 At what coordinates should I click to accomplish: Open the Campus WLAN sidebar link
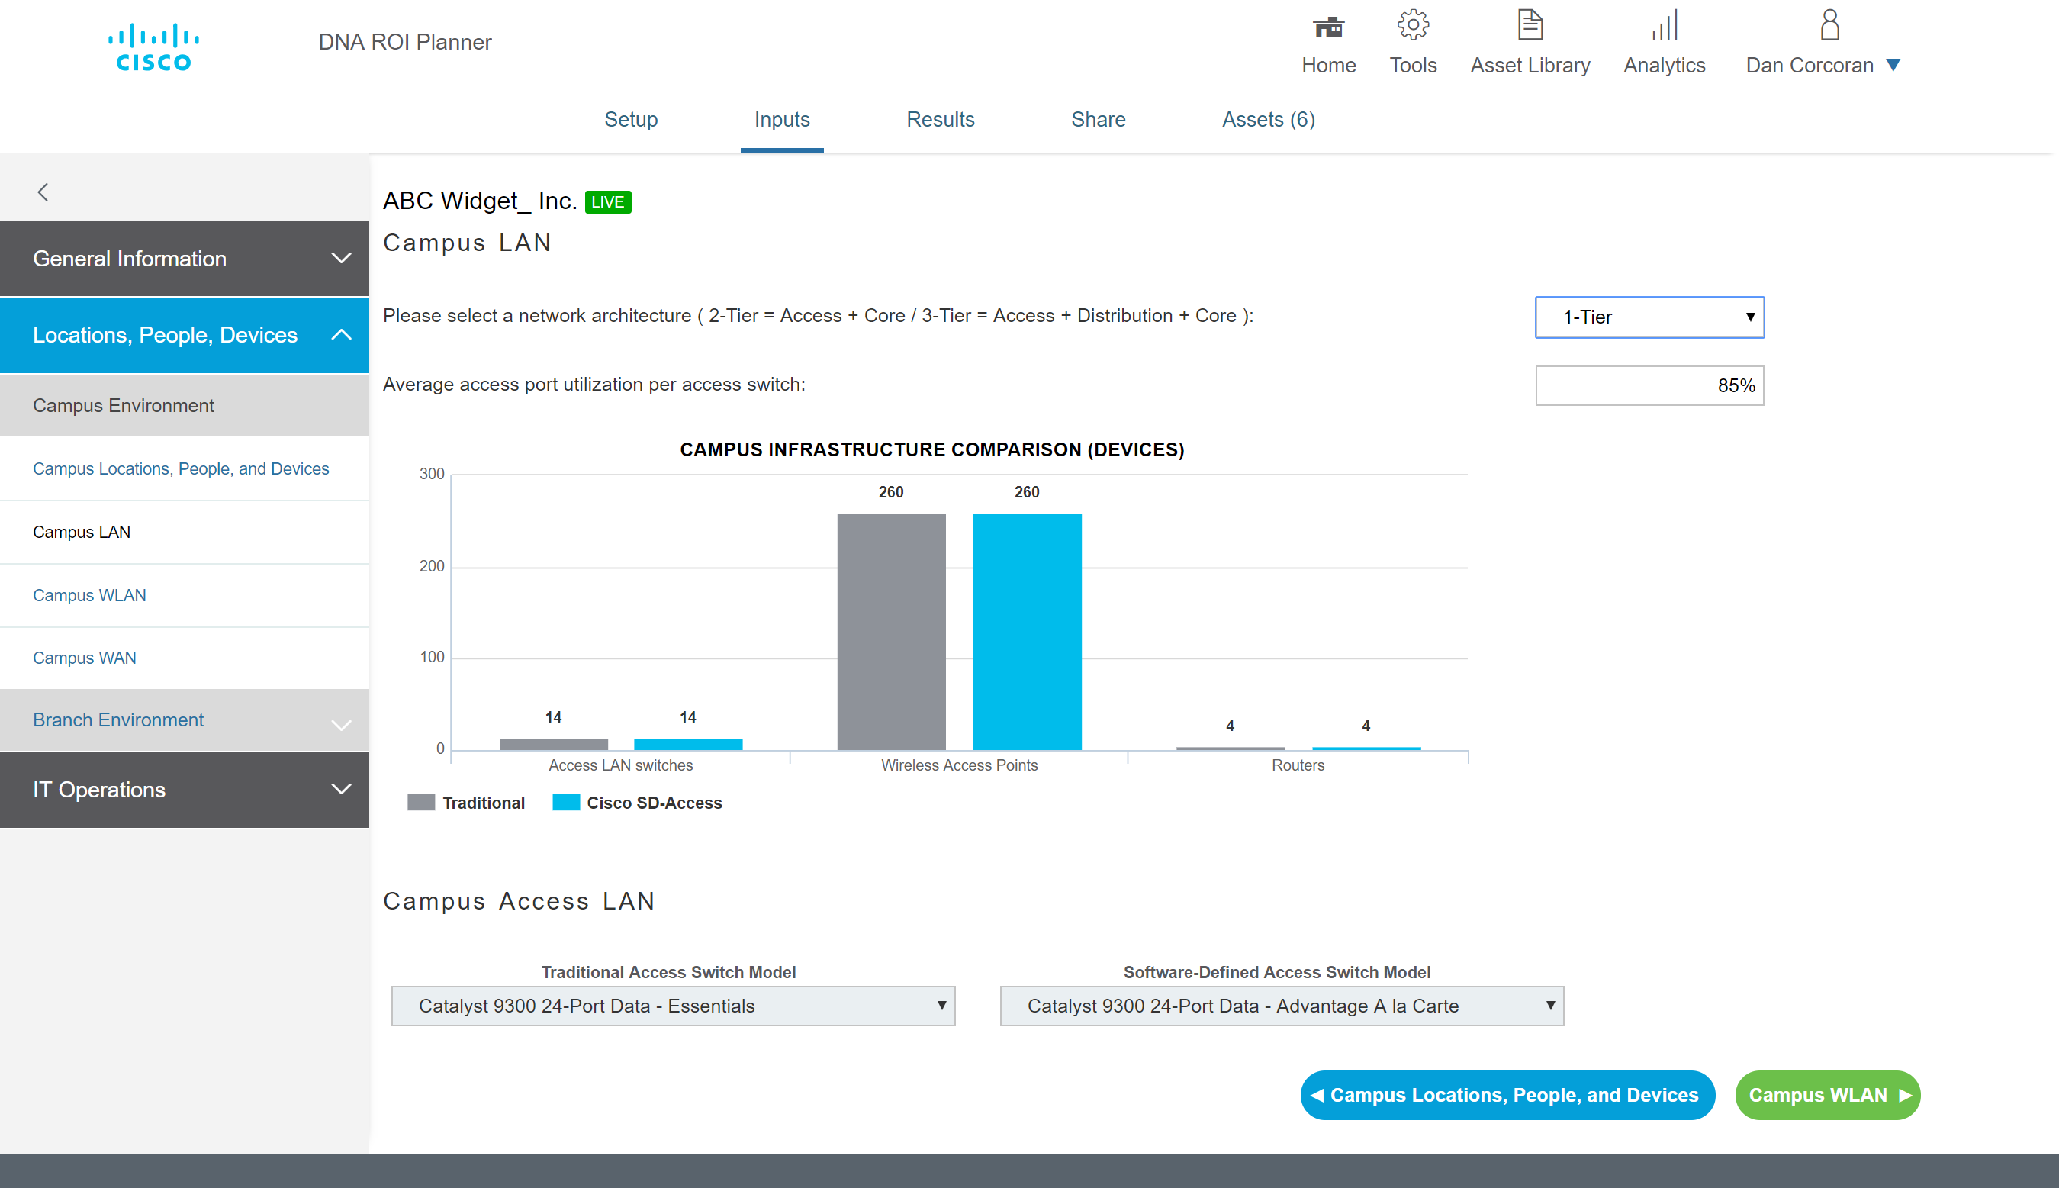pos(90,596)
